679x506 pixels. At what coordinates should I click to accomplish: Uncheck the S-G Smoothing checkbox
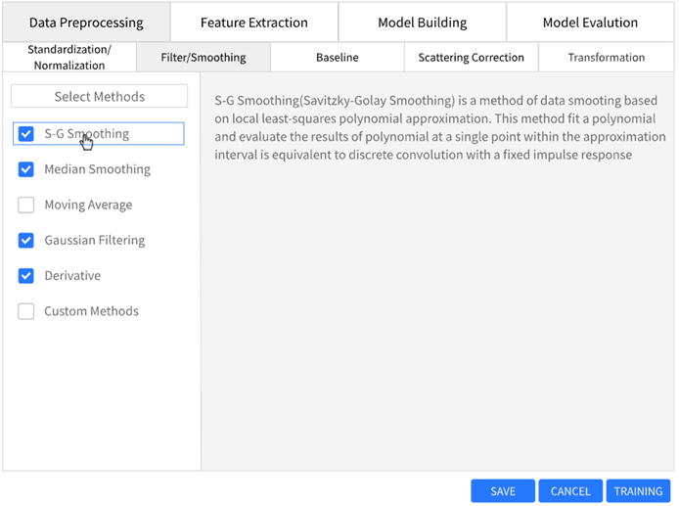[26, 134]
